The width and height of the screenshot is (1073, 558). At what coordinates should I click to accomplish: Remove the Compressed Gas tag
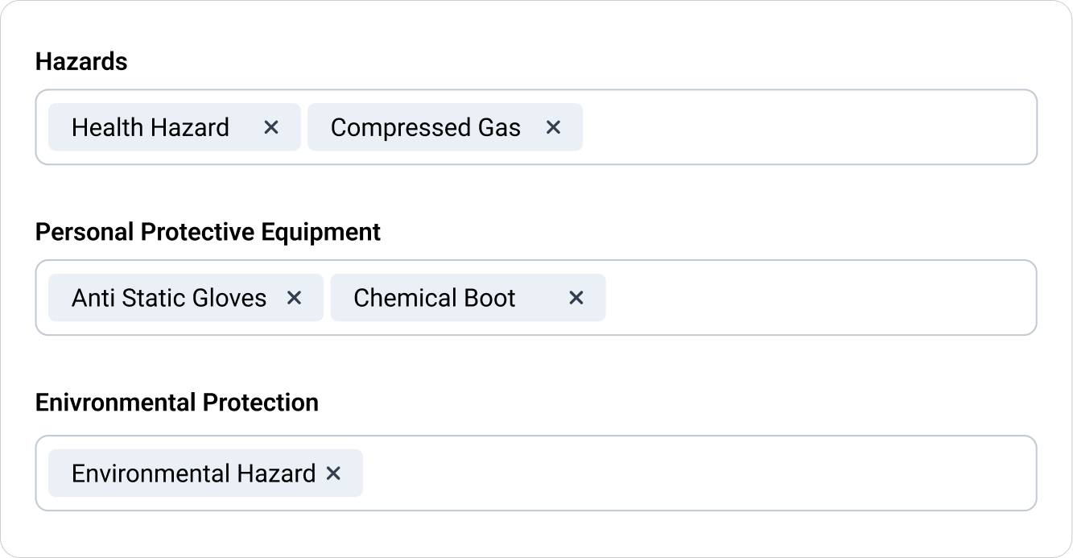pos(553,127)
